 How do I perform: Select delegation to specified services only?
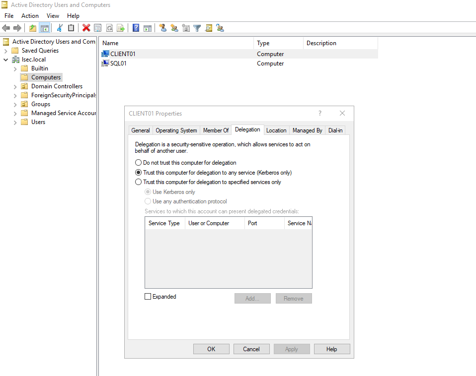point(138,182)
